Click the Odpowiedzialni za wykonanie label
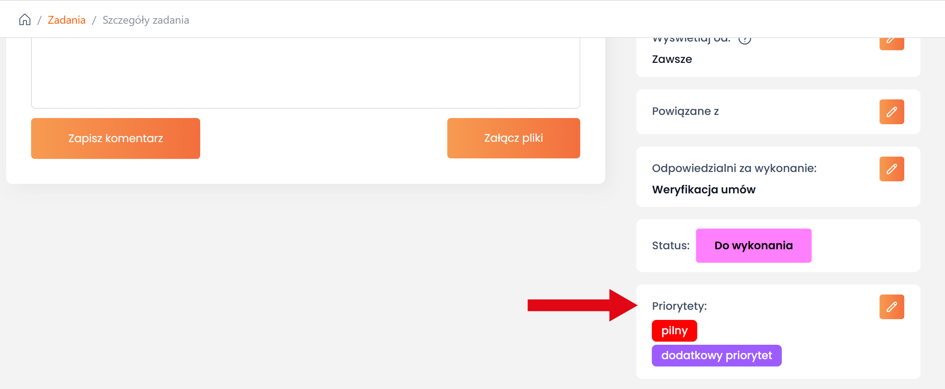 pyautogui.click(x=734, y=168)
